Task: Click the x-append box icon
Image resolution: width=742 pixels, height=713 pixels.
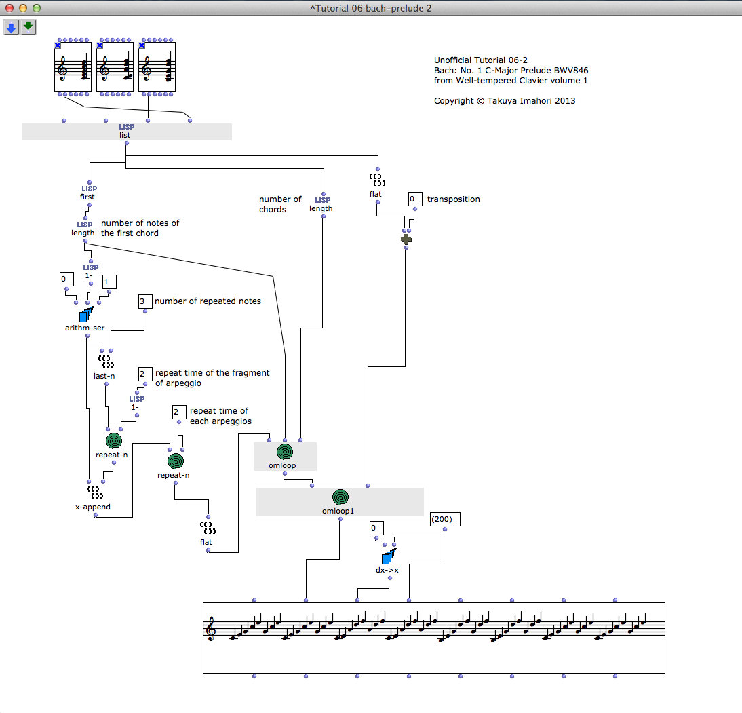Action: [94, 493]
